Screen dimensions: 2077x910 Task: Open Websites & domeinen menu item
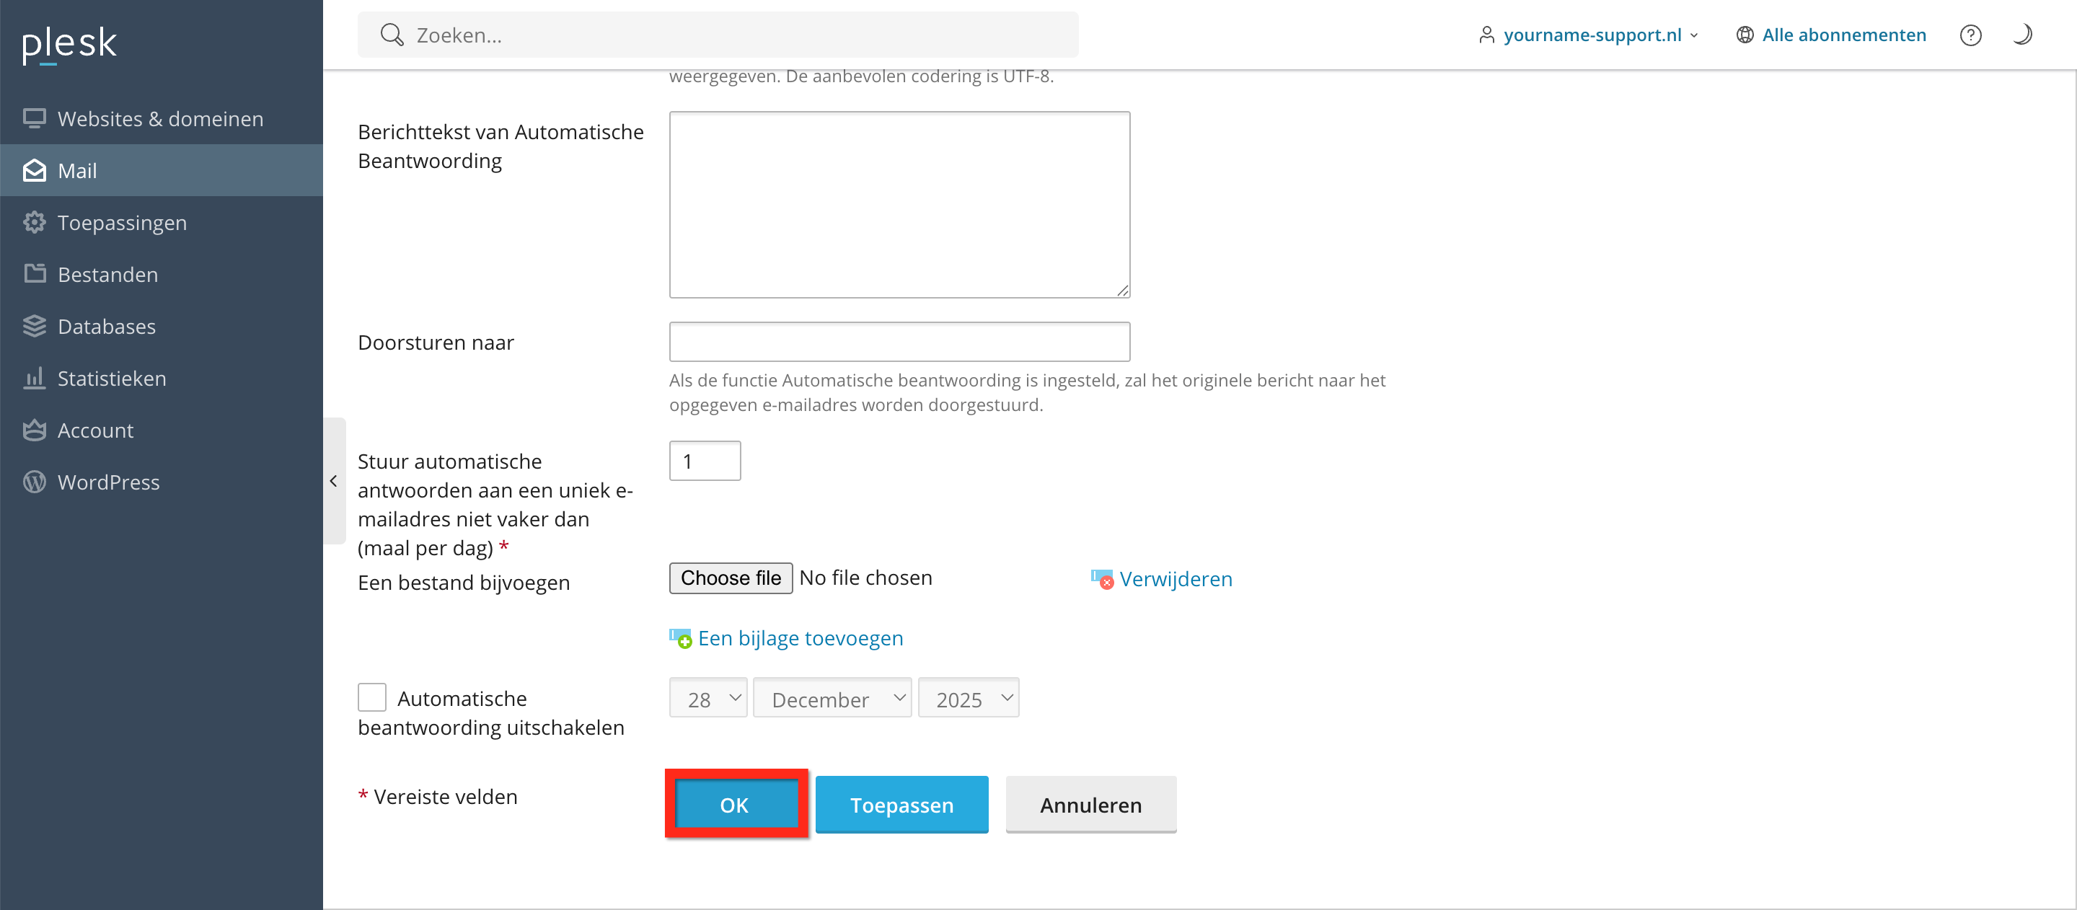click(x=159, y=118)
